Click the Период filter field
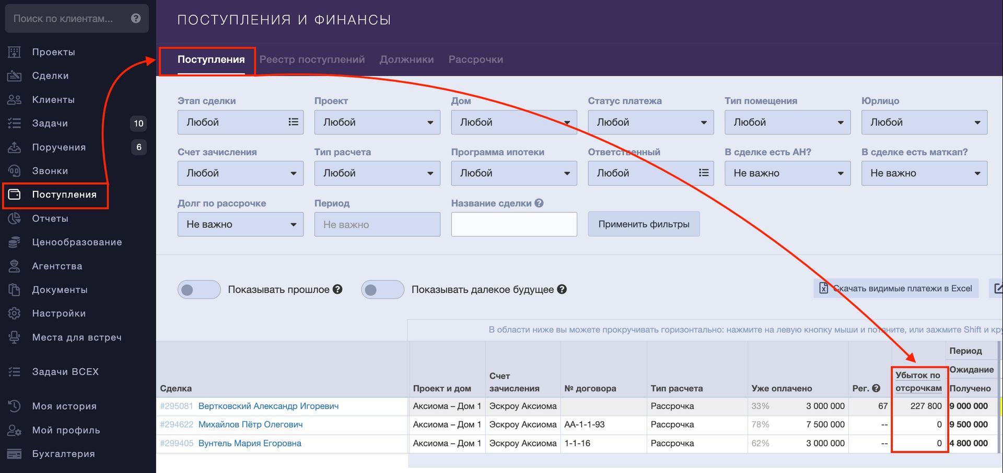 [x=377, y=224]
